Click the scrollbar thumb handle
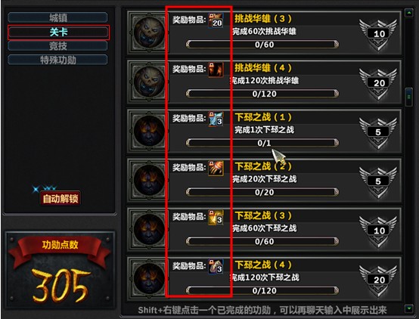The image size is (419, 319). point(409,97)
